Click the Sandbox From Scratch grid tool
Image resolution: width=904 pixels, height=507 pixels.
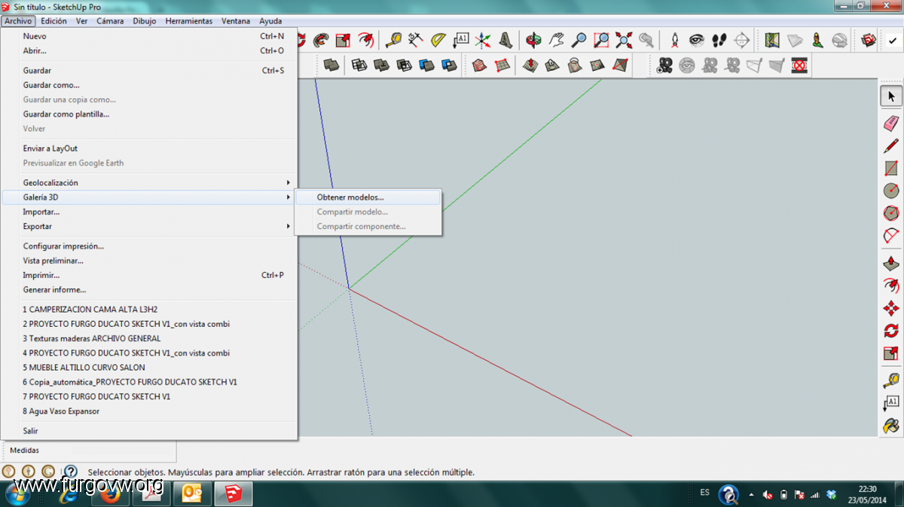502,66
